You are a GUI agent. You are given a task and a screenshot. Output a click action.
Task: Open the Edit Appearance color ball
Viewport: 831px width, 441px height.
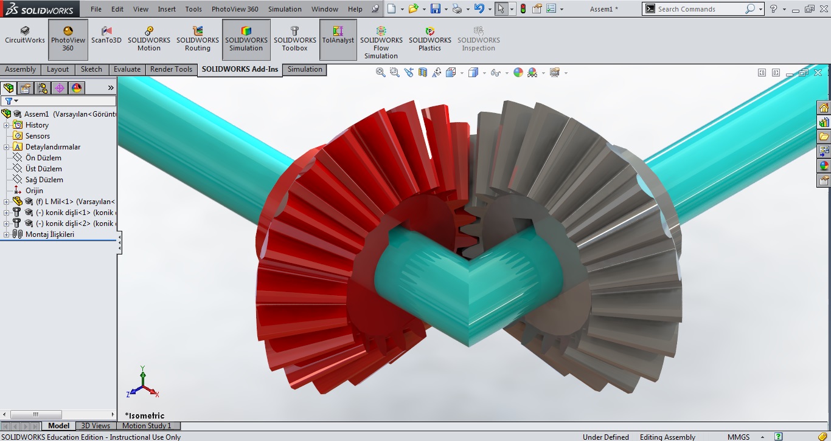(518, 72)
